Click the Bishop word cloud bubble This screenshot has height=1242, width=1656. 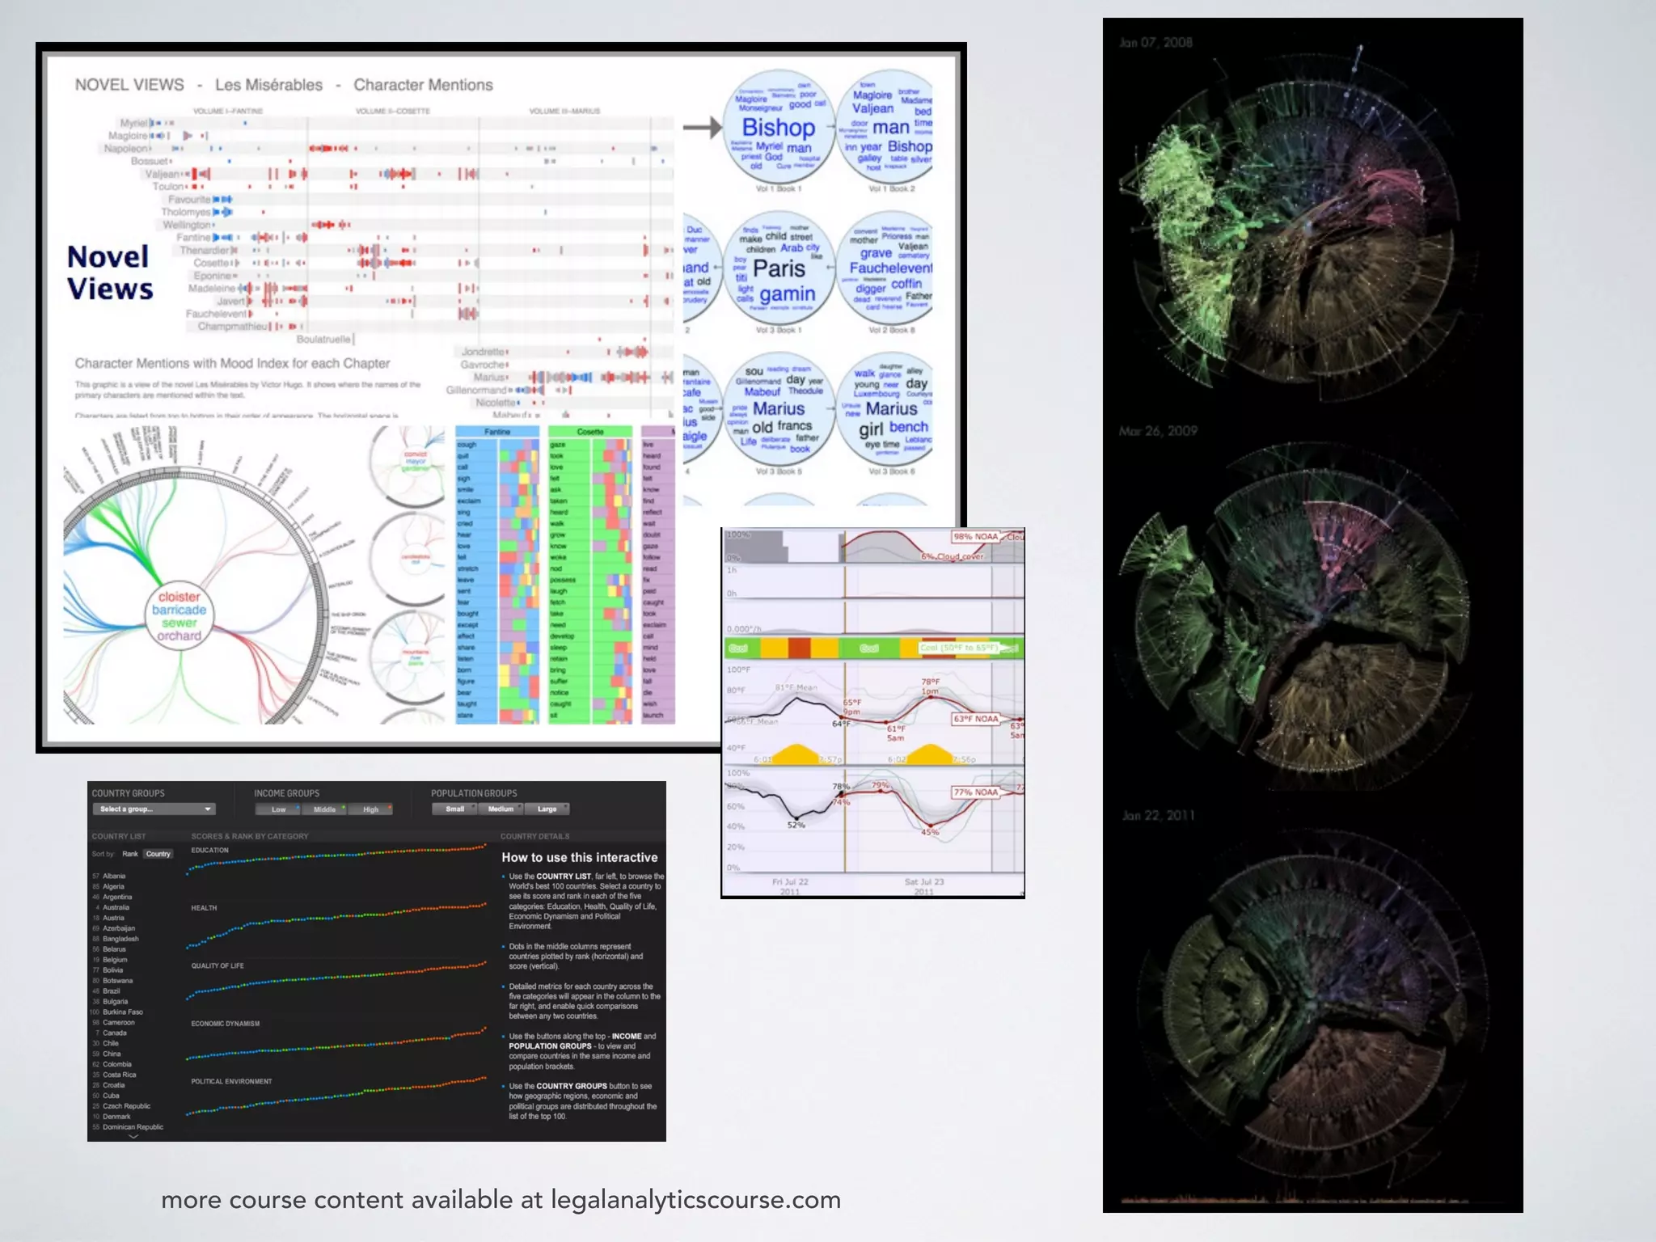pyautogui.click(x=778, y=128)
